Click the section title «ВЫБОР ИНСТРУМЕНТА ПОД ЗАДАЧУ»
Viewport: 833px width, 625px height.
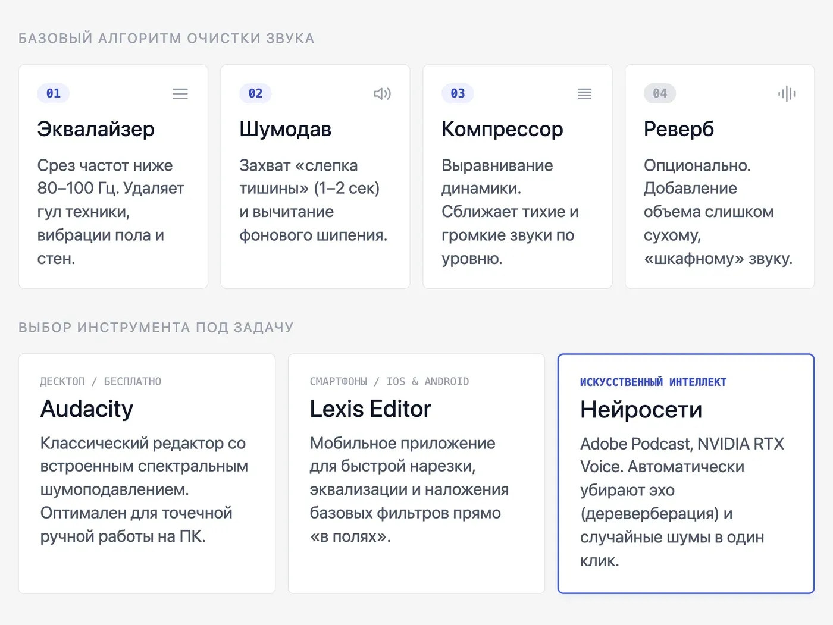coord(156,328)
